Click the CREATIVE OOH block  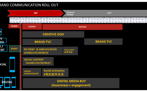53,34
